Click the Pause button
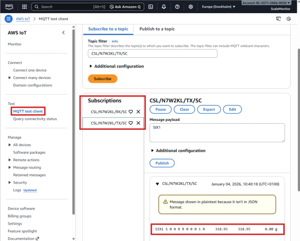This screenshot has width=300, height=241. (x=160, y=109)
